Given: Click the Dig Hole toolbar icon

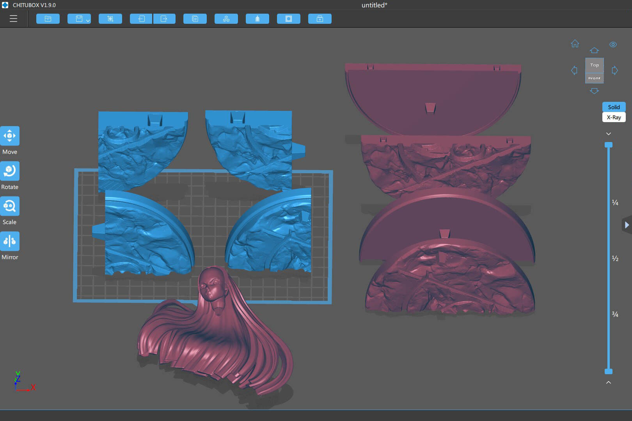Looking at the screenshot, I should [289, 19].
